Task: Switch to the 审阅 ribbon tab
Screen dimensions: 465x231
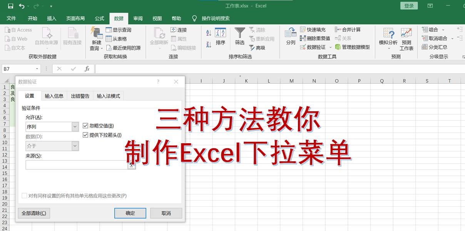Action: coord(138,18)
